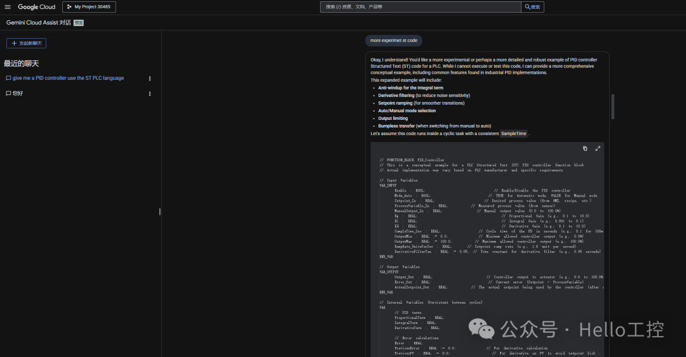Expand the code block to fullscreen
Viewport: 686px width, 357px height.
(x=598, y=148)
